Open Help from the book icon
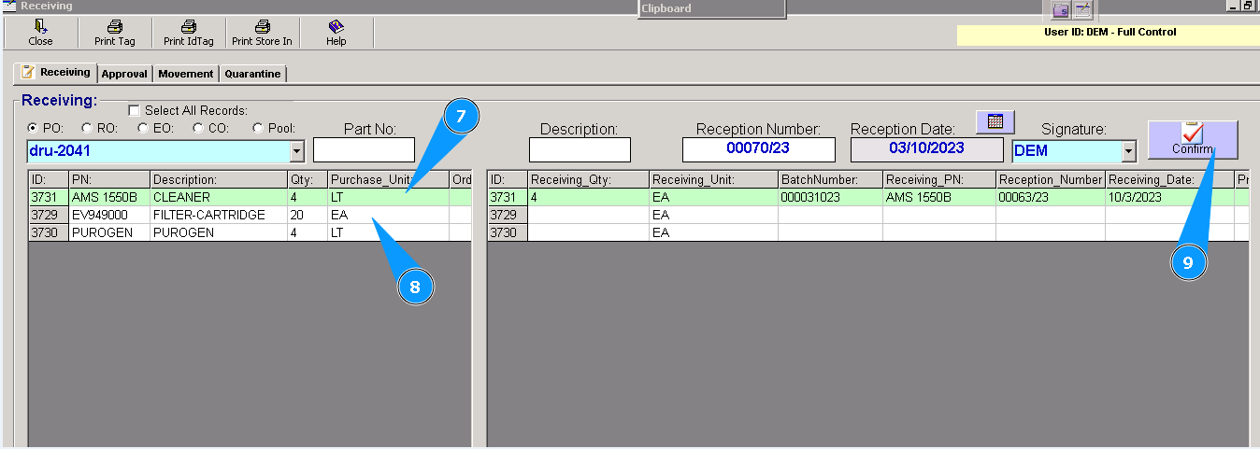The width and height of the screenshot is (1260, 449). pos(336,26)
